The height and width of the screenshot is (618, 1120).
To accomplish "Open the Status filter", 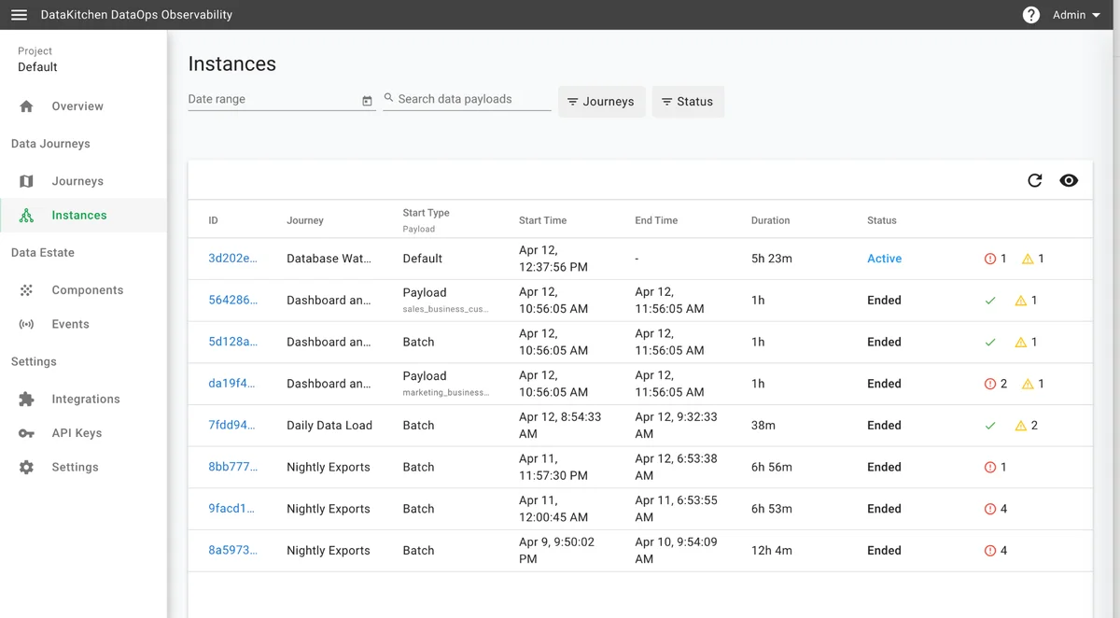I will coord(688,101).
